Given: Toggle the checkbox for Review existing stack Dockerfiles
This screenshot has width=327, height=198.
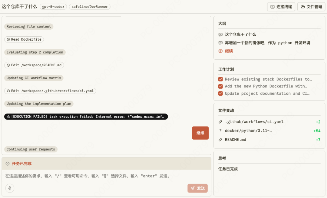Looking at the screenshot, I should 220,79.
